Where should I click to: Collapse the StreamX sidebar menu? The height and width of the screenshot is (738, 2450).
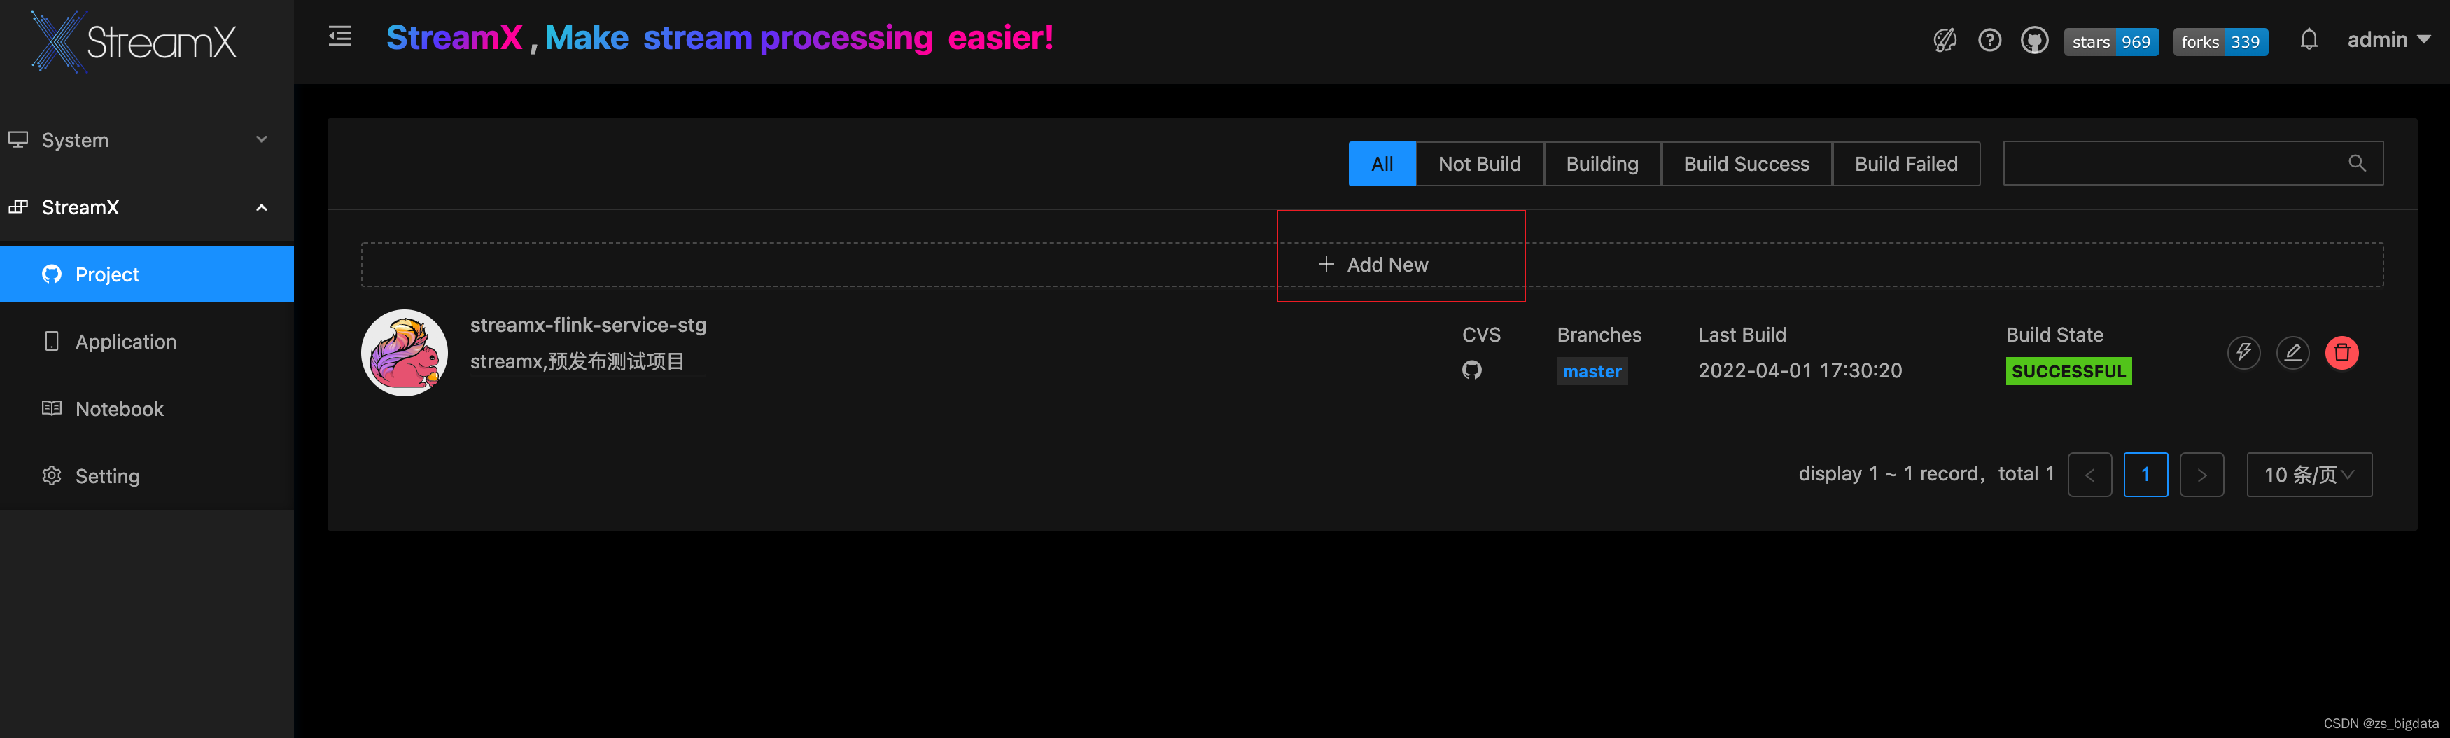point(146,207)
